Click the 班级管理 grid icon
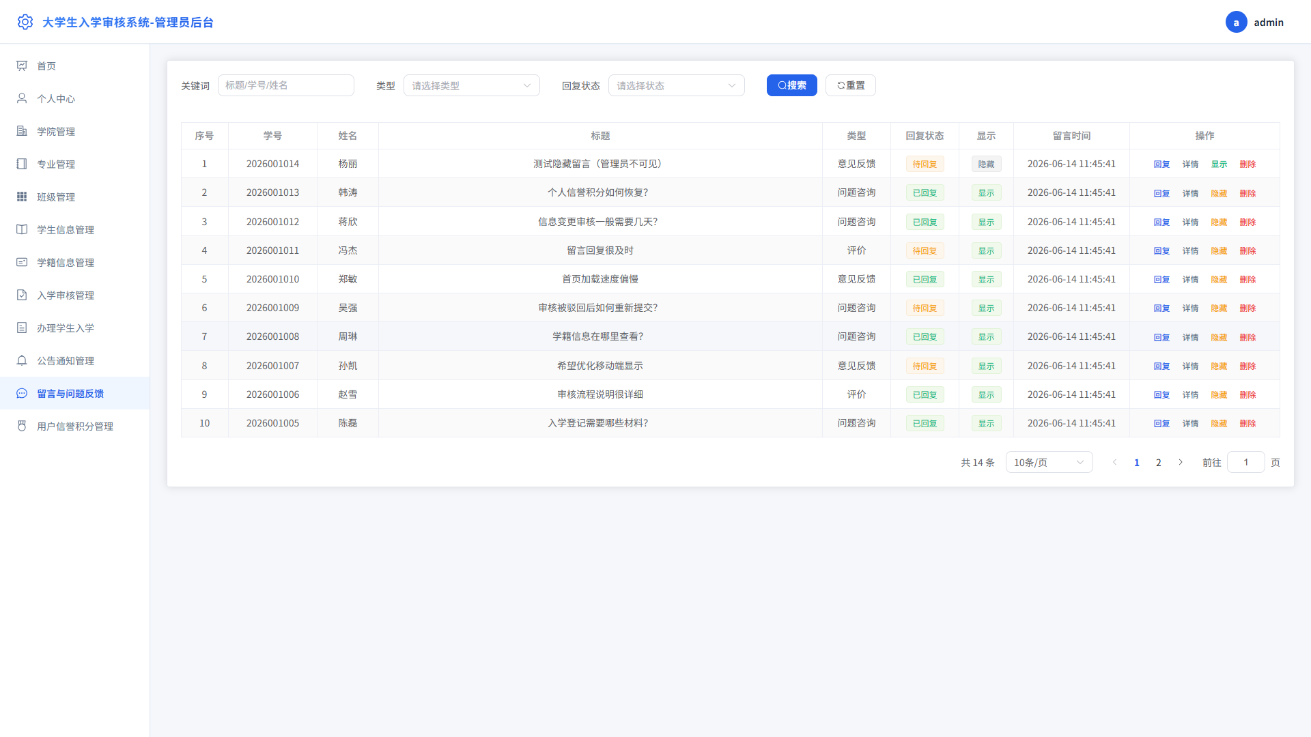Screen dimensions: 1311x737 pyautogui.click(x=22, y=197)
